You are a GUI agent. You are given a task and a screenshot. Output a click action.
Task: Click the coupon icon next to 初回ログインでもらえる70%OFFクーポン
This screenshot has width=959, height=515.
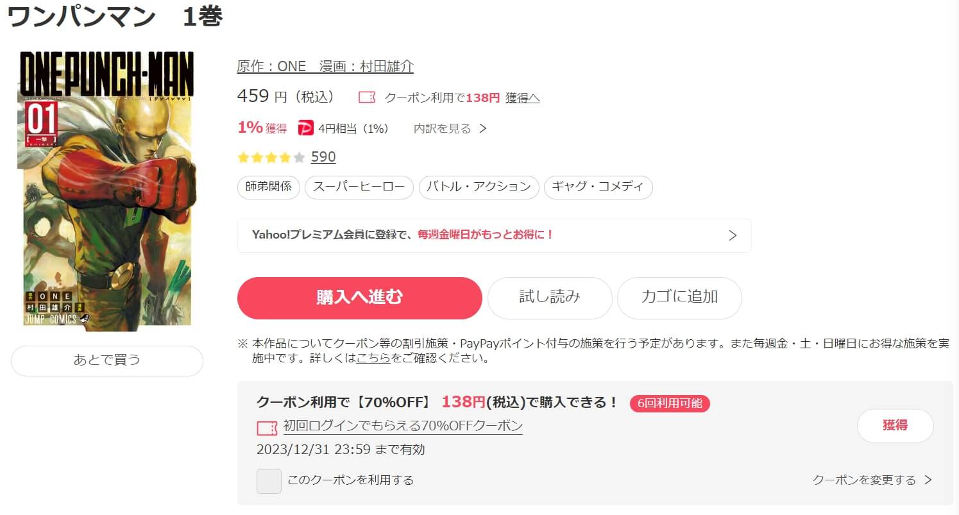(267, 428)
